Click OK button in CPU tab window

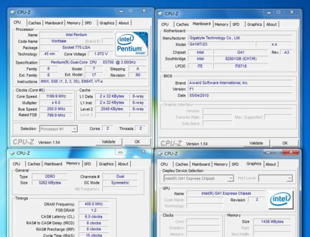coord(137,142)
